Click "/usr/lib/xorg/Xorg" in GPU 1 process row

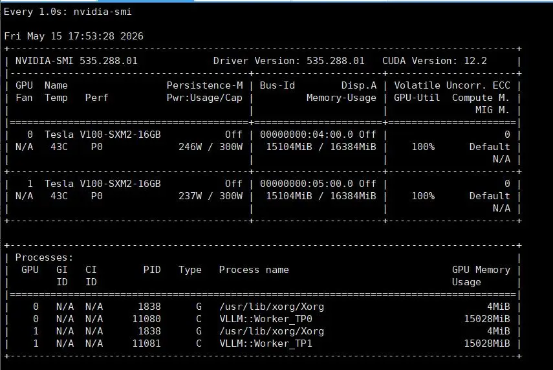(272, 331)
